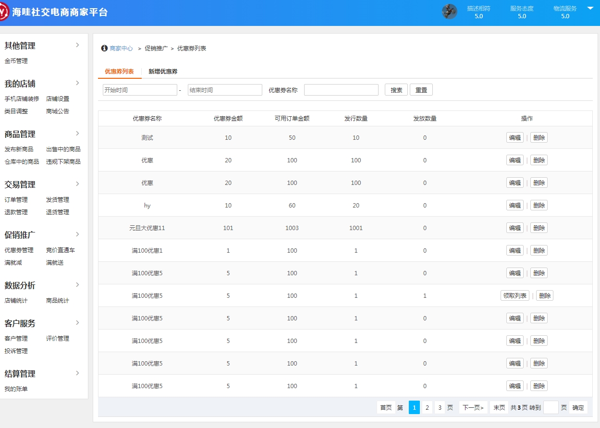The image size is (600, 428).
Task: Open the header dropdown arrow
Action: (590, 8)
